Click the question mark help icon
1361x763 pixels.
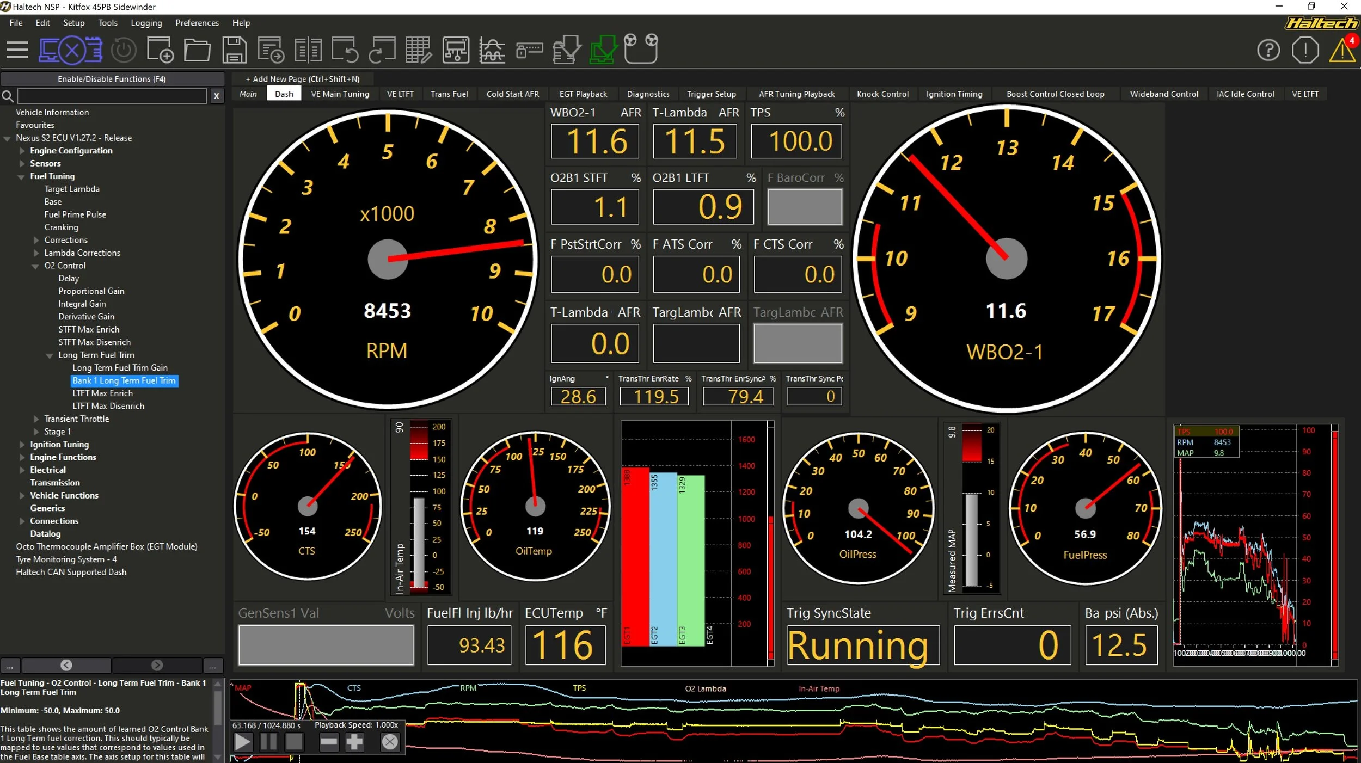coord(1268,50)
